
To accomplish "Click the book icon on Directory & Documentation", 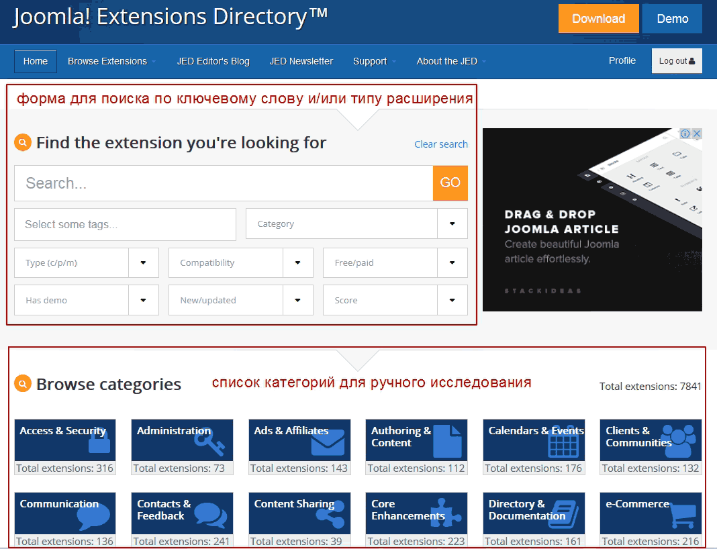I will [x=563, y=514].
